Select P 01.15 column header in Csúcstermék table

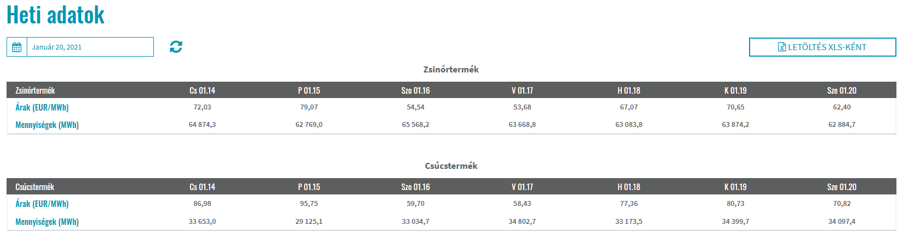click(x=309, y=187)
